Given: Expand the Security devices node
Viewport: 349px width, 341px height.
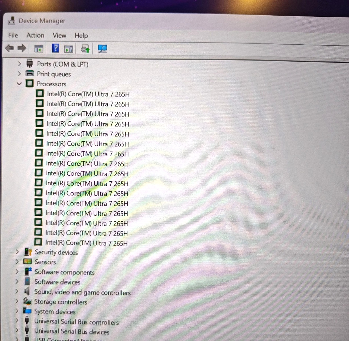Looking at the screenshot, I should click(x=17, y=252).
